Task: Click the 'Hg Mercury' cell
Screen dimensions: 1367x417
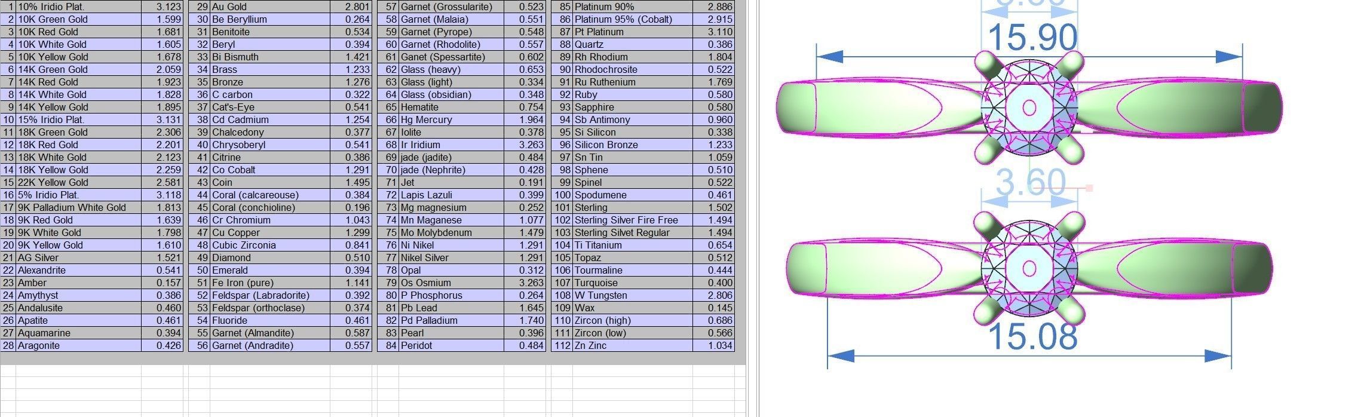Action: 452,119
